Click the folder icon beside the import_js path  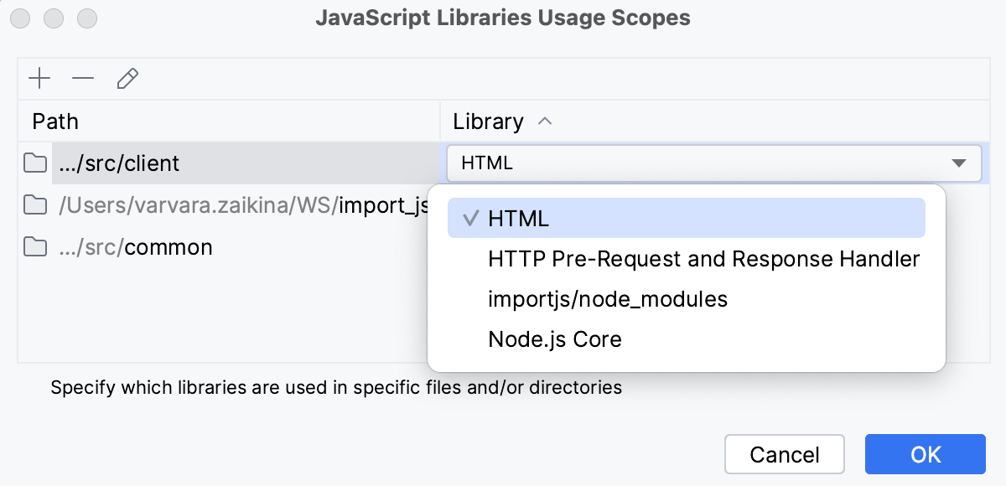click(x=34, y=205)
